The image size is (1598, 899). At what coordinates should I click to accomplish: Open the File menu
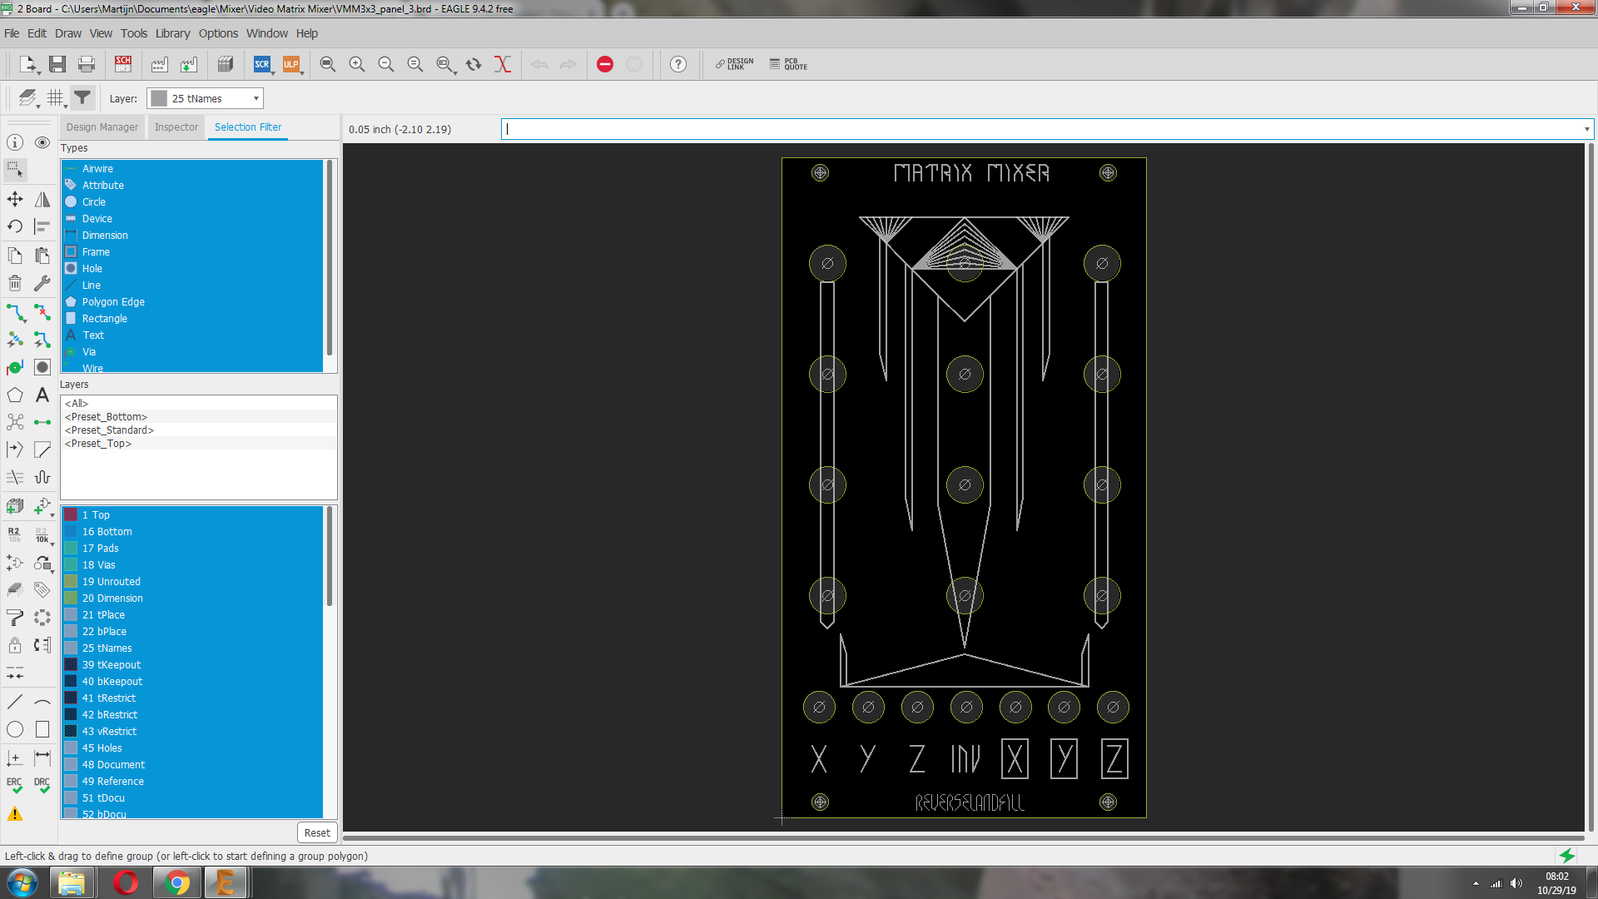coord(12,33)
